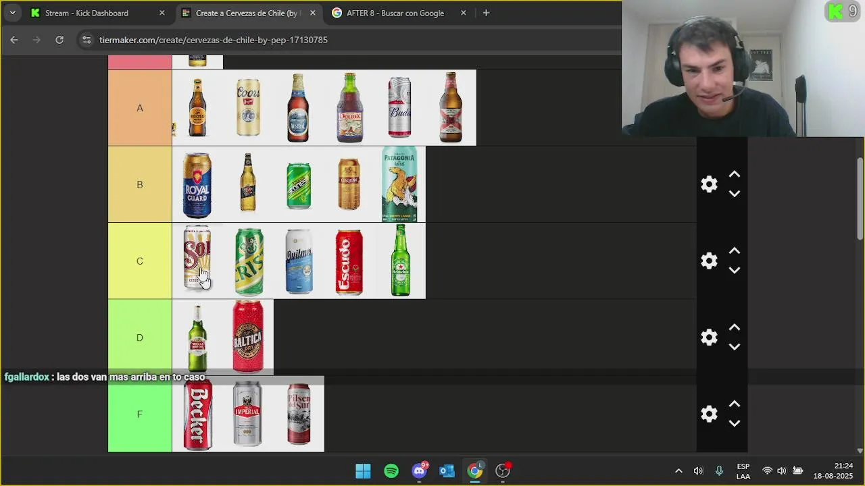
Task: Open battery status in system tray
Action: (x=797, y=470)
